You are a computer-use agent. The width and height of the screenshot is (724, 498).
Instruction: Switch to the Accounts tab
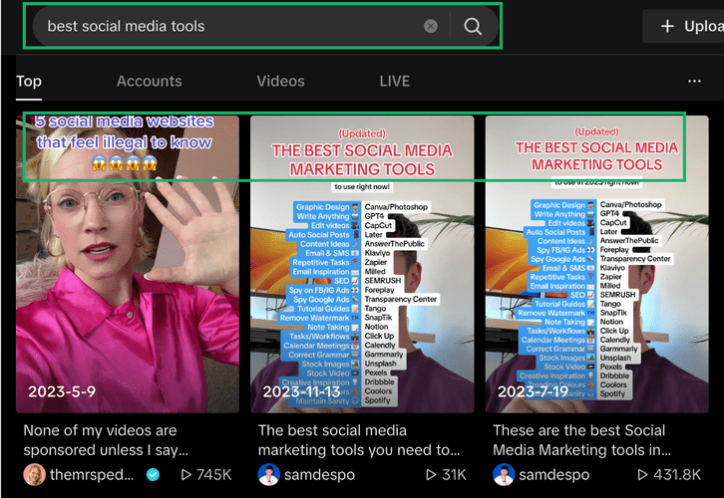click(150, 81)
